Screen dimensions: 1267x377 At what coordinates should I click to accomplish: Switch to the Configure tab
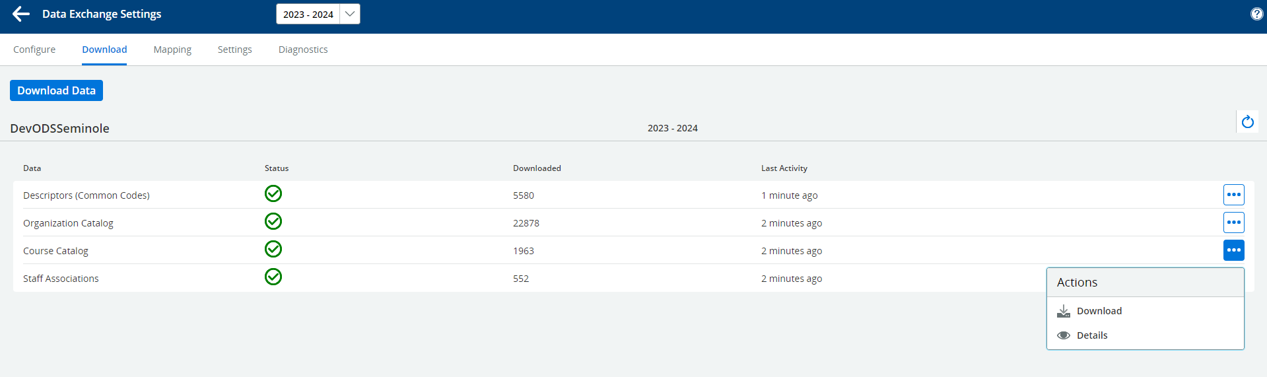34,50
